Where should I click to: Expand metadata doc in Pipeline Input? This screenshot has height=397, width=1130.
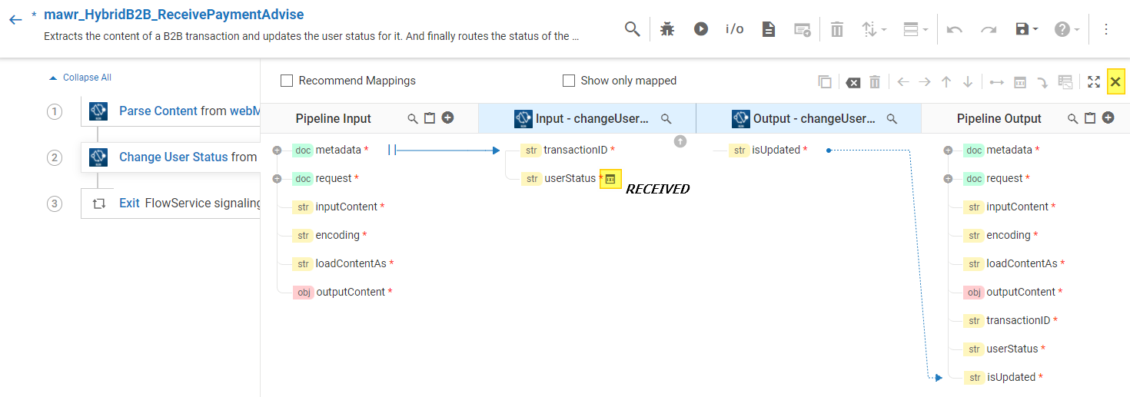277,151
